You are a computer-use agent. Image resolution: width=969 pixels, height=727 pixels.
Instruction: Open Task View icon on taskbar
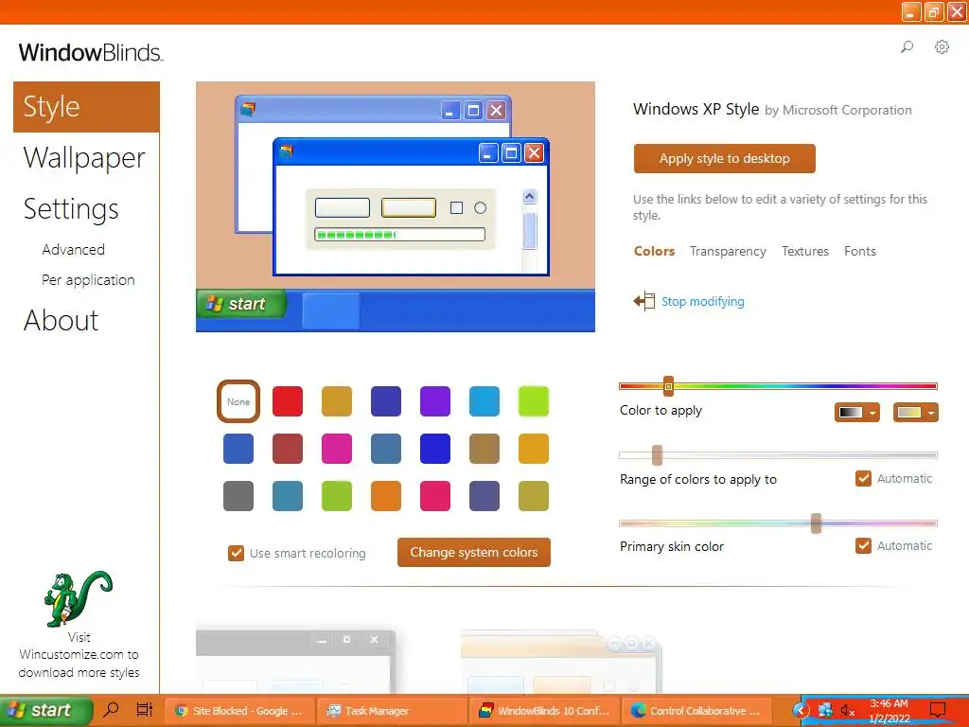(x=145, y=710)
